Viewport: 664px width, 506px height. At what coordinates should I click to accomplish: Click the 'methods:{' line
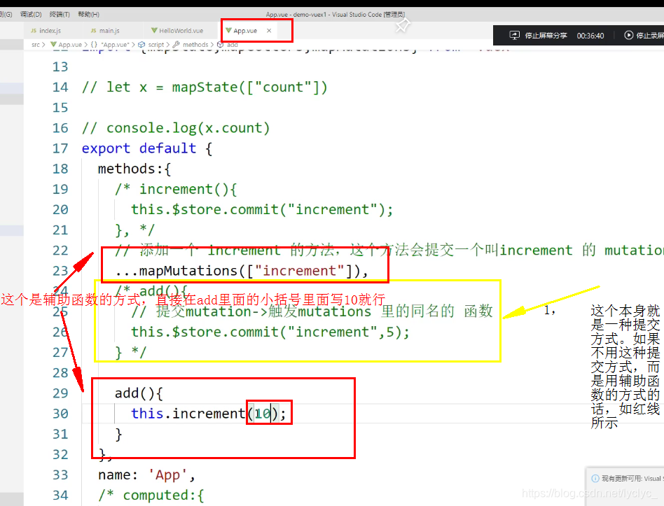(134, 169)
